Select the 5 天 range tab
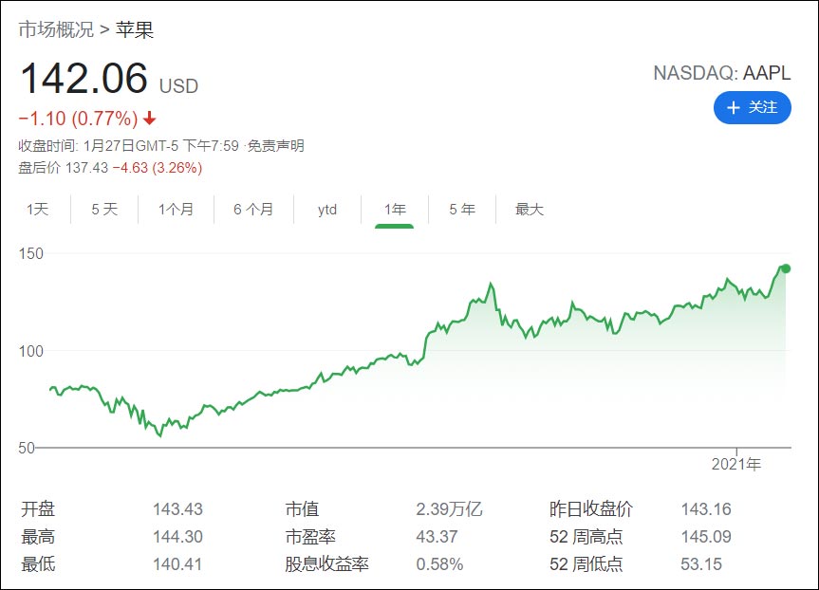819x590 pixels. tap(104, 210)
